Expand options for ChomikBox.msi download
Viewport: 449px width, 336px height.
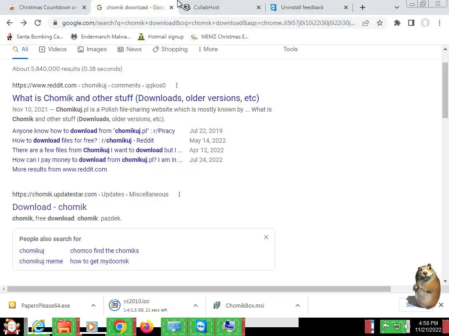(298, 305)
